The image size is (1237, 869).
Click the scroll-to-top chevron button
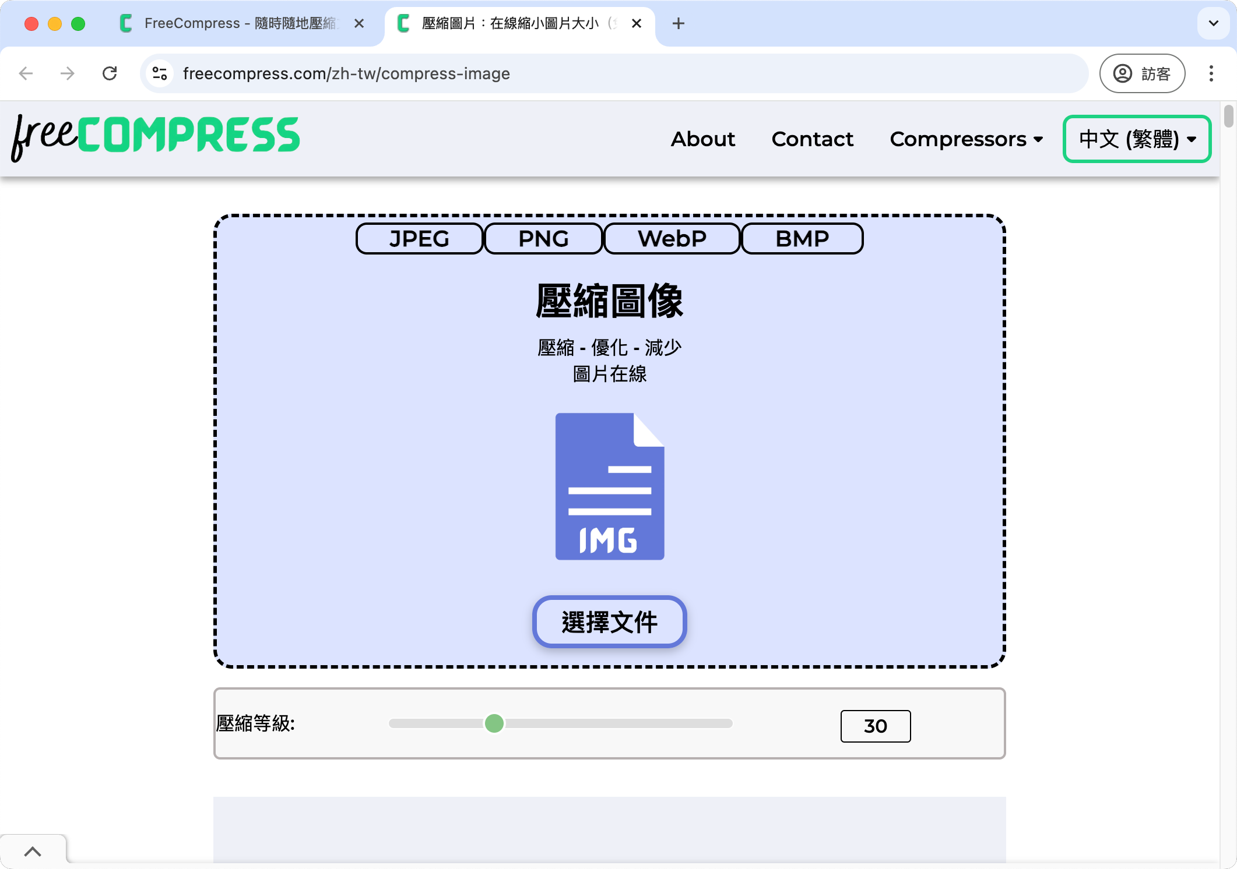33,852
